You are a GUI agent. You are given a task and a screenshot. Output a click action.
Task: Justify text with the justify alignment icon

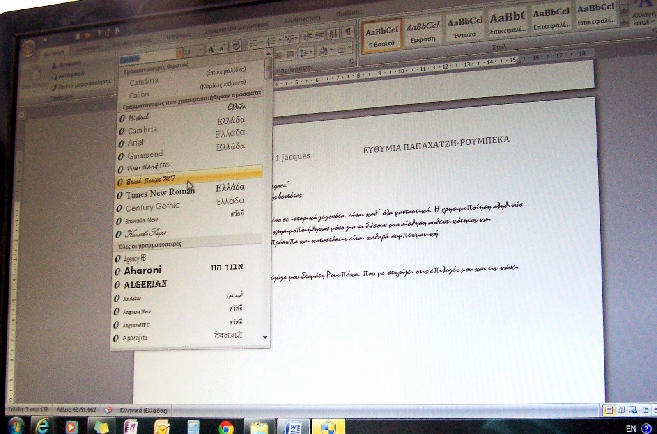click(290, 54)
